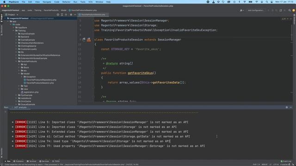This screenshot has width=296, height=166.
Task: Click the class gutter icon beside line 9
Action: (84, 40)
